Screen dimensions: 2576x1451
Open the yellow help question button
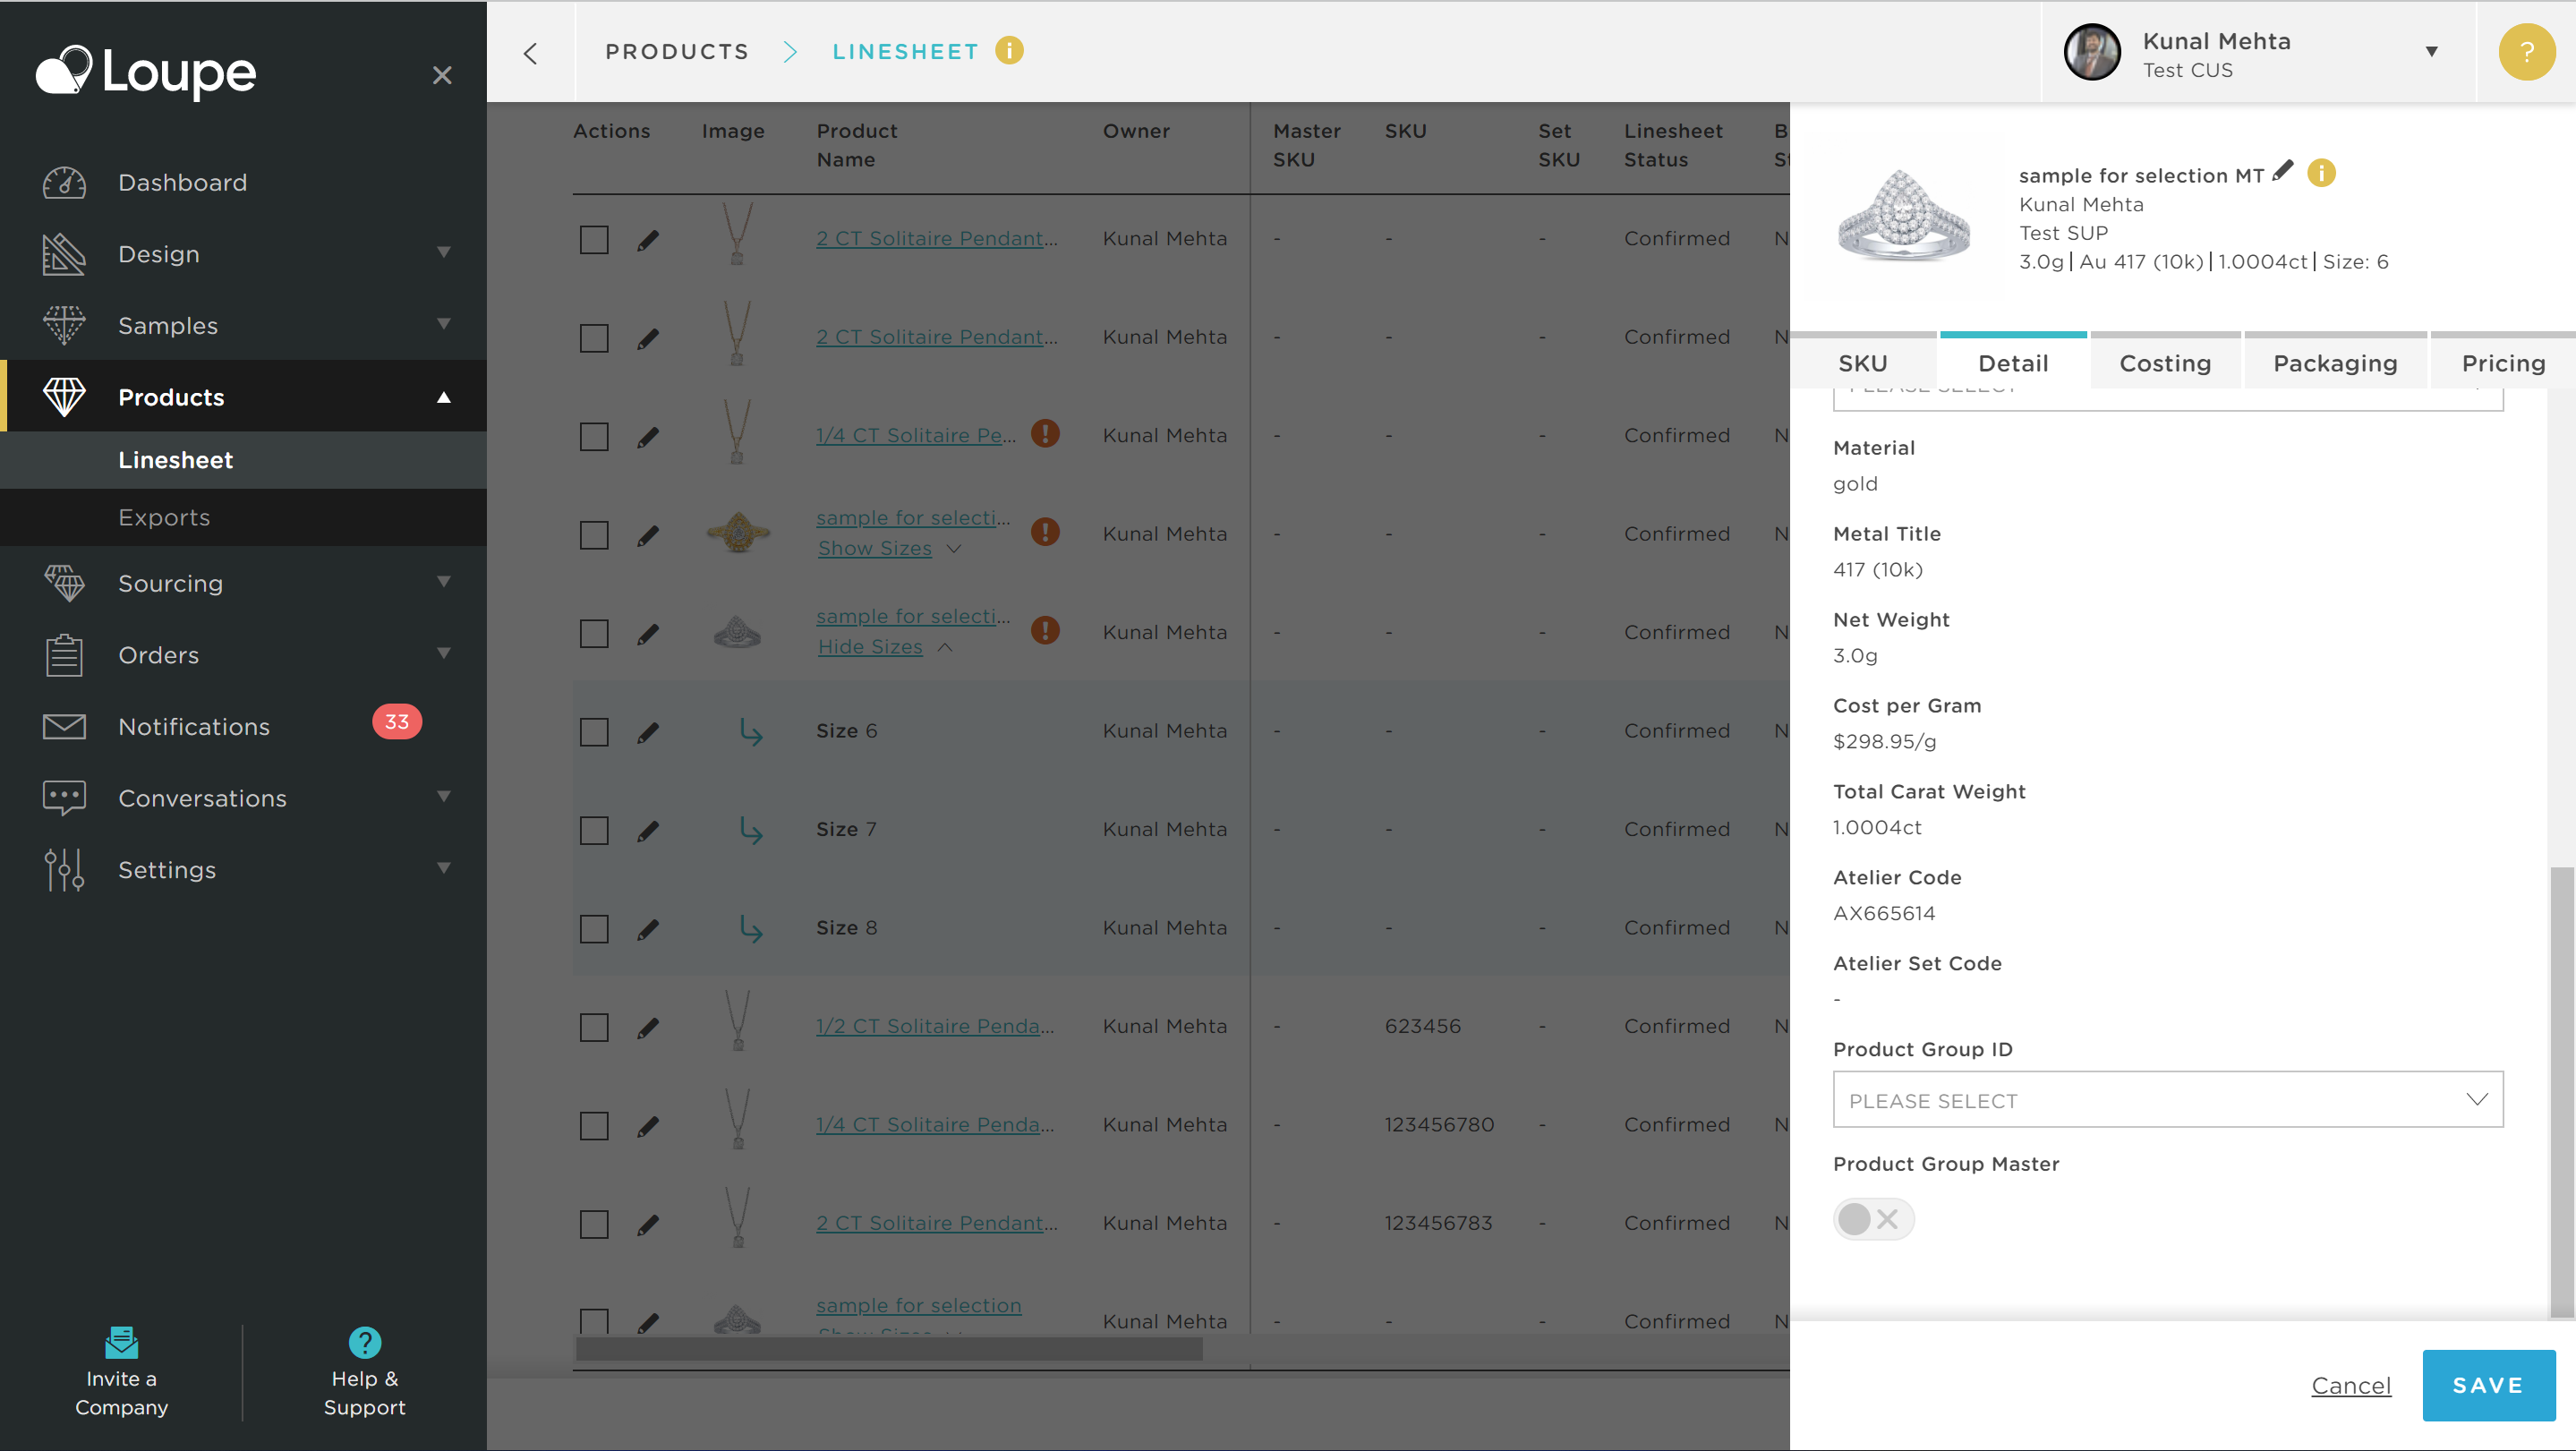pyautogui.click(x=2526, y=52)
